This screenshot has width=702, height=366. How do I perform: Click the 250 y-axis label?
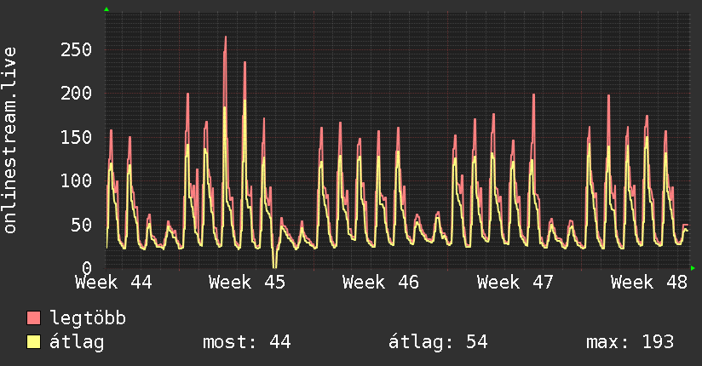pos(76,49)
